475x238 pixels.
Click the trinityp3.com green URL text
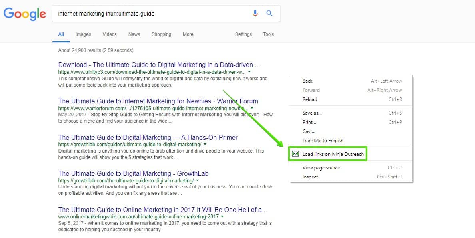click(152, 72)
